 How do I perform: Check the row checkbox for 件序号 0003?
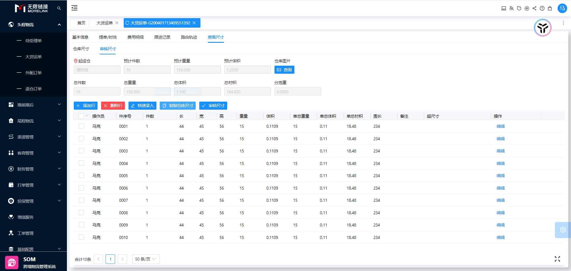81,151
